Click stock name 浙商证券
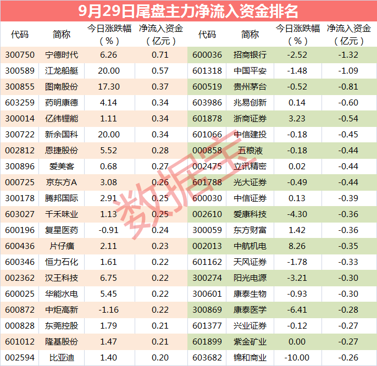The width and height of the screenshot is (377, 366). 250,119
